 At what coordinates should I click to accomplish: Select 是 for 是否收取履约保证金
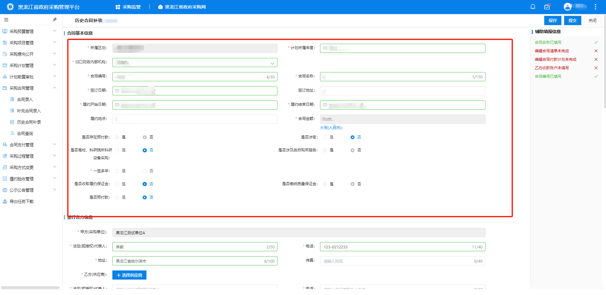(x=117, y=184)
